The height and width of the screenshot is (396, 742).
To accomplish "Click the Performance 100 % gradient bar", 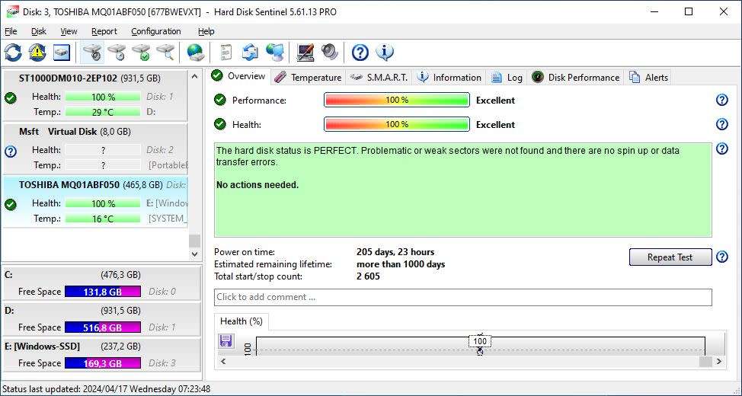I will pos(397,100).
